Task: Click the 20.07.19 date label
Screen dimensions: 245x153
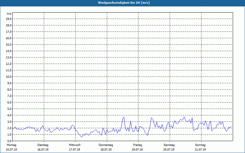Action: [x=169, y=150]
